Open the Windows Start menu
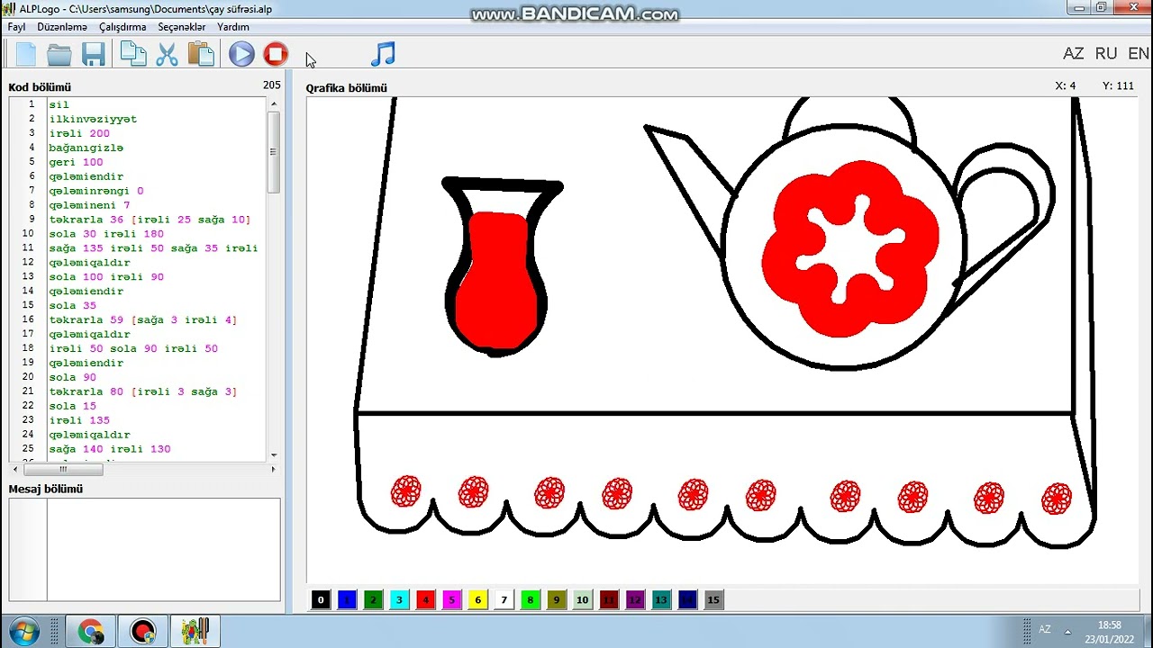The image size is (1153, 648). [x=24, y=631]
